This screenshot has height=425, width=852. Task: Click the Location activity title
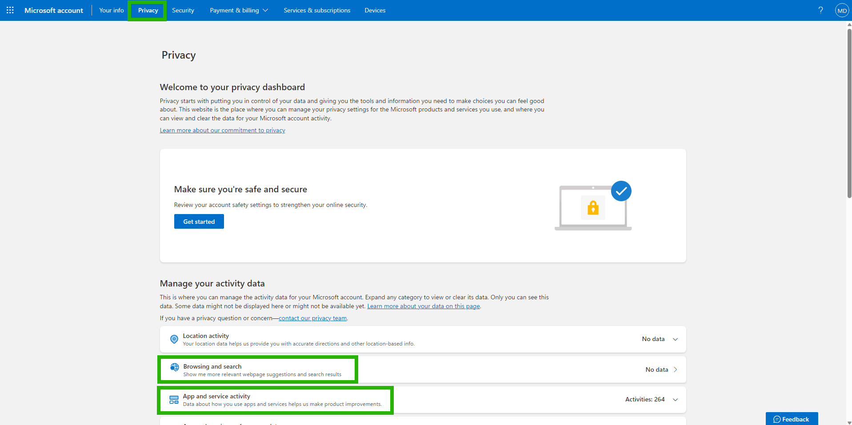click(206, 336)
